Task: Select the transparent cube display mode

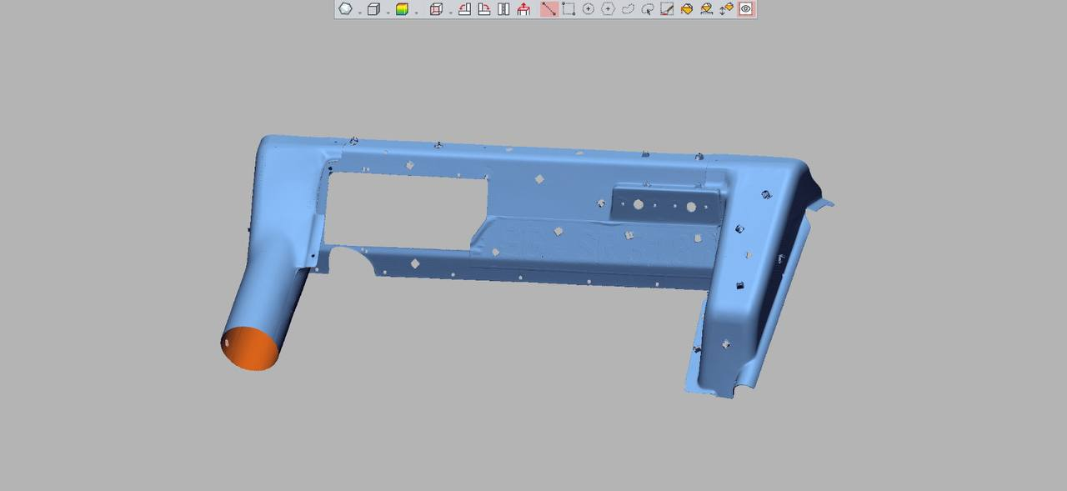Action: pyautogui.click(x=435, y=9)
